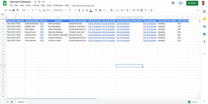Star the Interview Database document

tap(35, 2)
